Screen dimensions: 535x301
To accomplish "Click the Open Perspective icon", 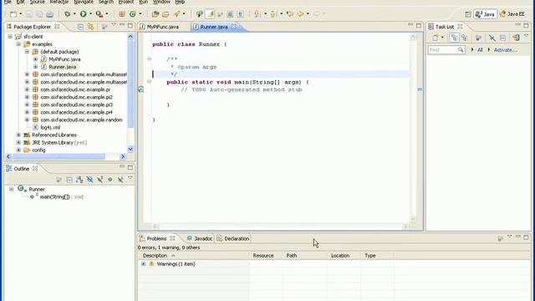I will (x=468, y=14).
